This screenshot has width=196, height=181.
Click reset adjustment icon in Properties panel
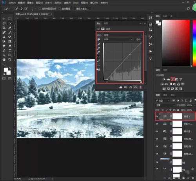point(131,87)
